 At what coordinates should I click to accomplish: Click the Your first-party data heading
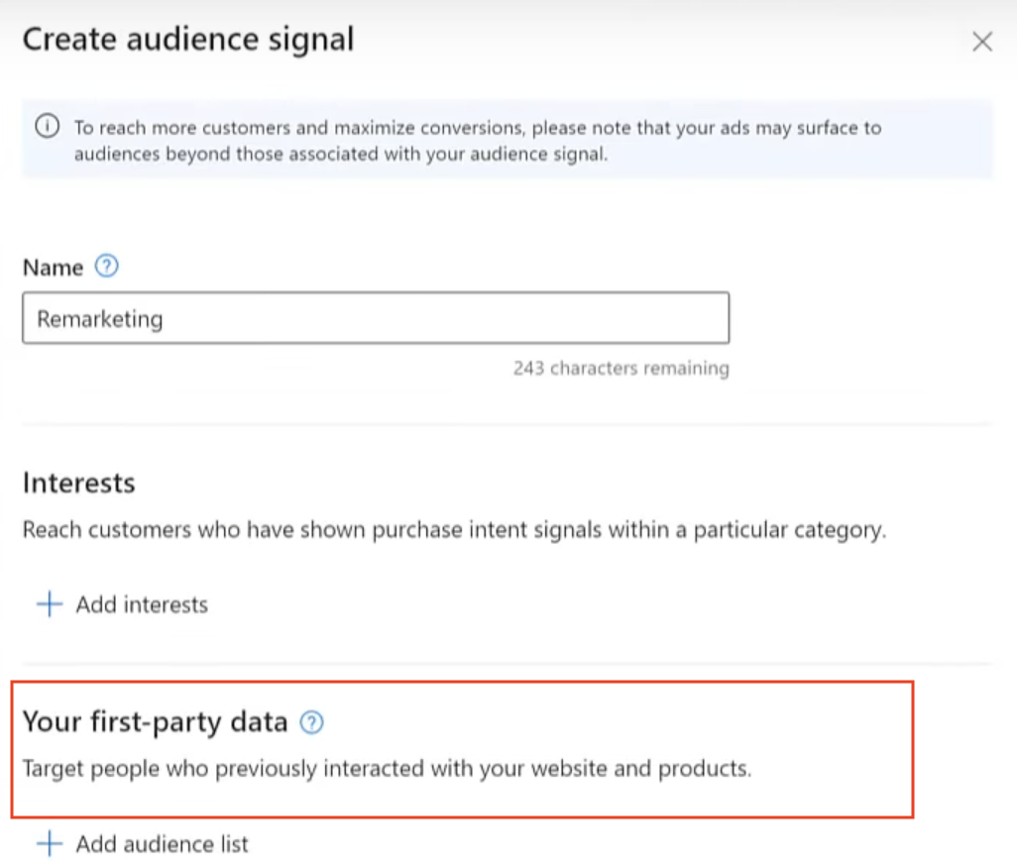[155, 722]
